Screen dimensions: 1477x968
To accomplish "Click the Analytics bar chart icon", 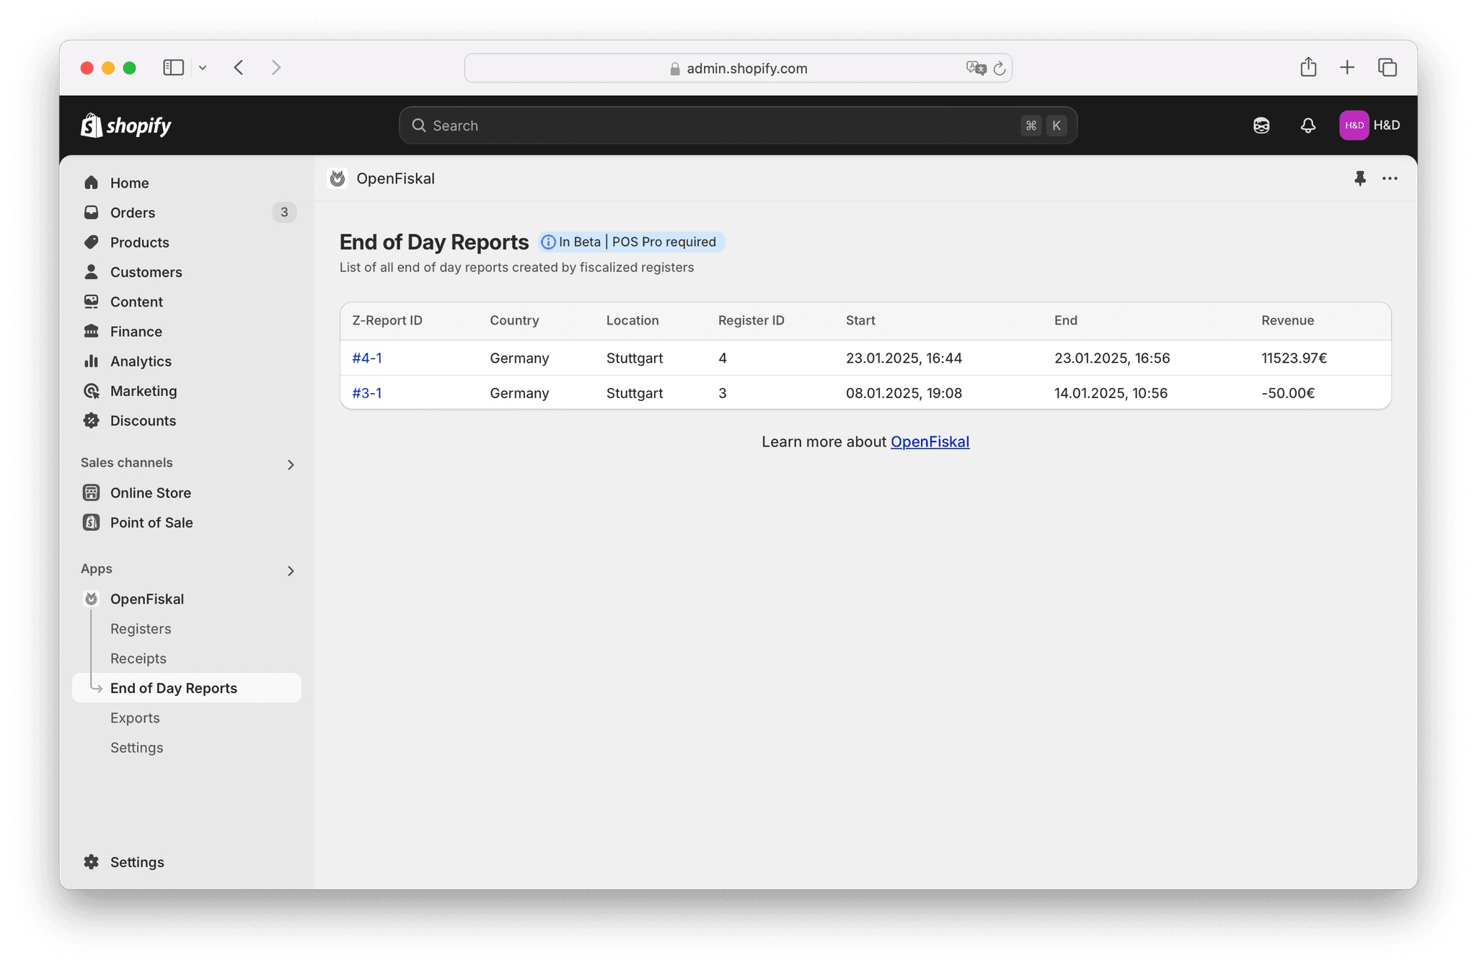I will [x=91, y=361].
